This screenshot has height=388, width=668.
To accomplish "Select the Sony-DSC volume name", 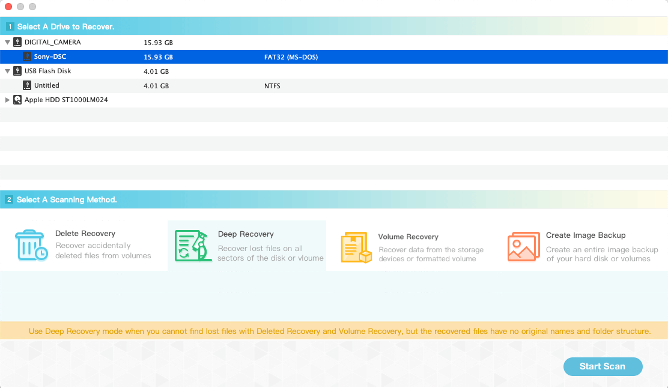I will coord(50,56).
